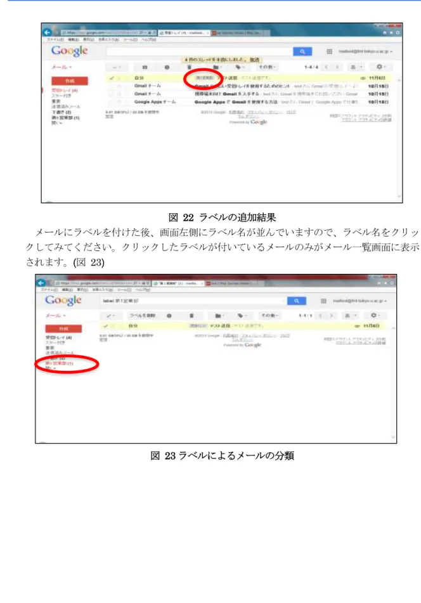This screenshot has height=603, width=421.
Task: Tick checkbox of Google Apps チーム message
Action: [112, 102]
